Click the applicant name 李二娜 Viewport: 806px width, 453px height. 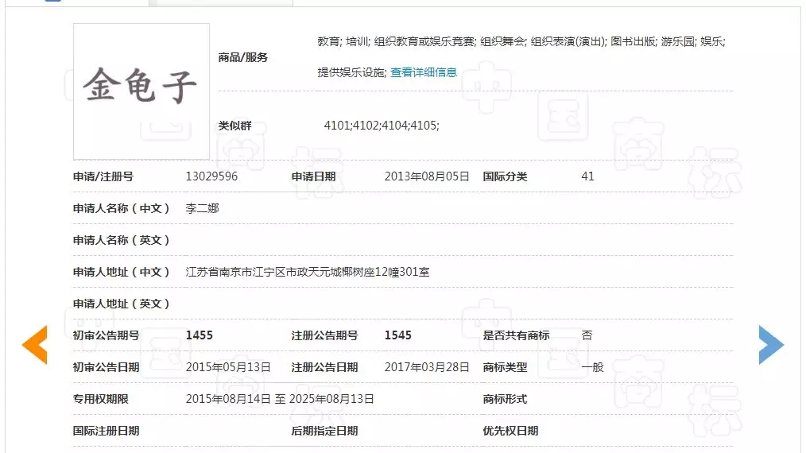point(202,208)
